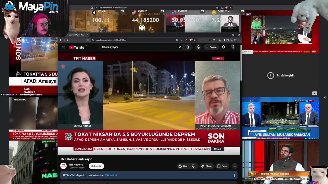Click the TRT Haber live video player
Viewport: 328px width, 184px height.
tap(149, 103)
